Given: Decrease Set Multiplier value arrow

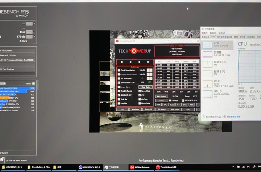Looking at the screenshot, I should pyautogui.click(x=148, y=78).
